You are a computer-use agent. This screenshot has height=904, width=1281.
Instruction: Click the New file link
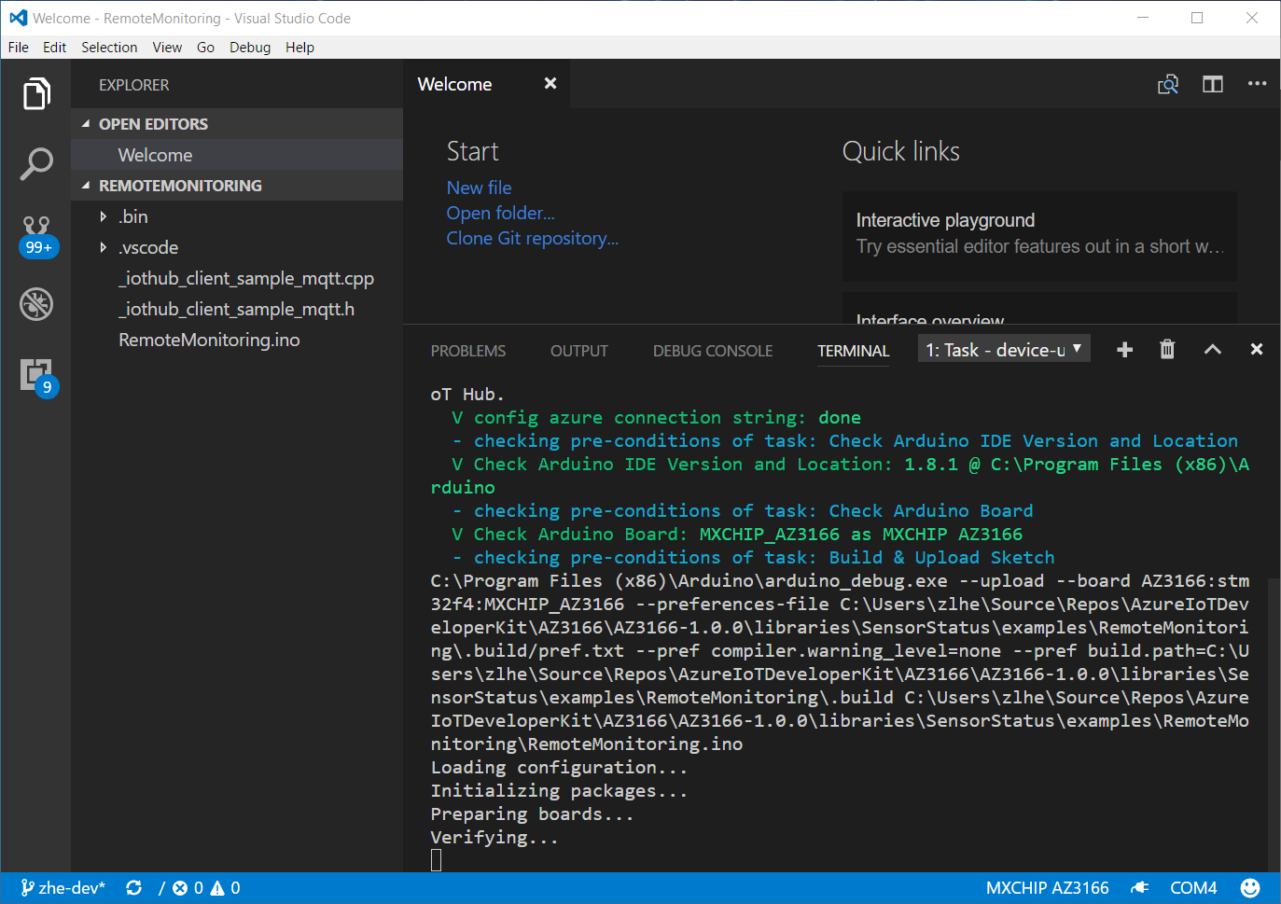click(x=479, y=188)
